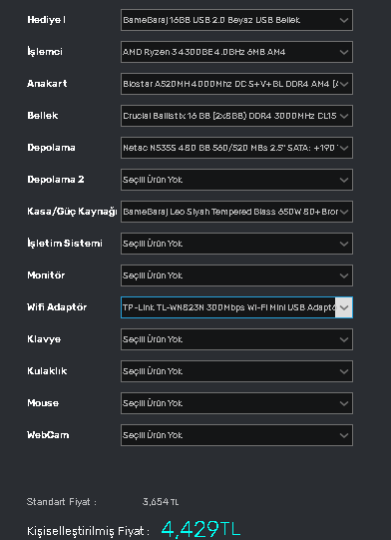Click the 'Depolama 2' label text

56,180
